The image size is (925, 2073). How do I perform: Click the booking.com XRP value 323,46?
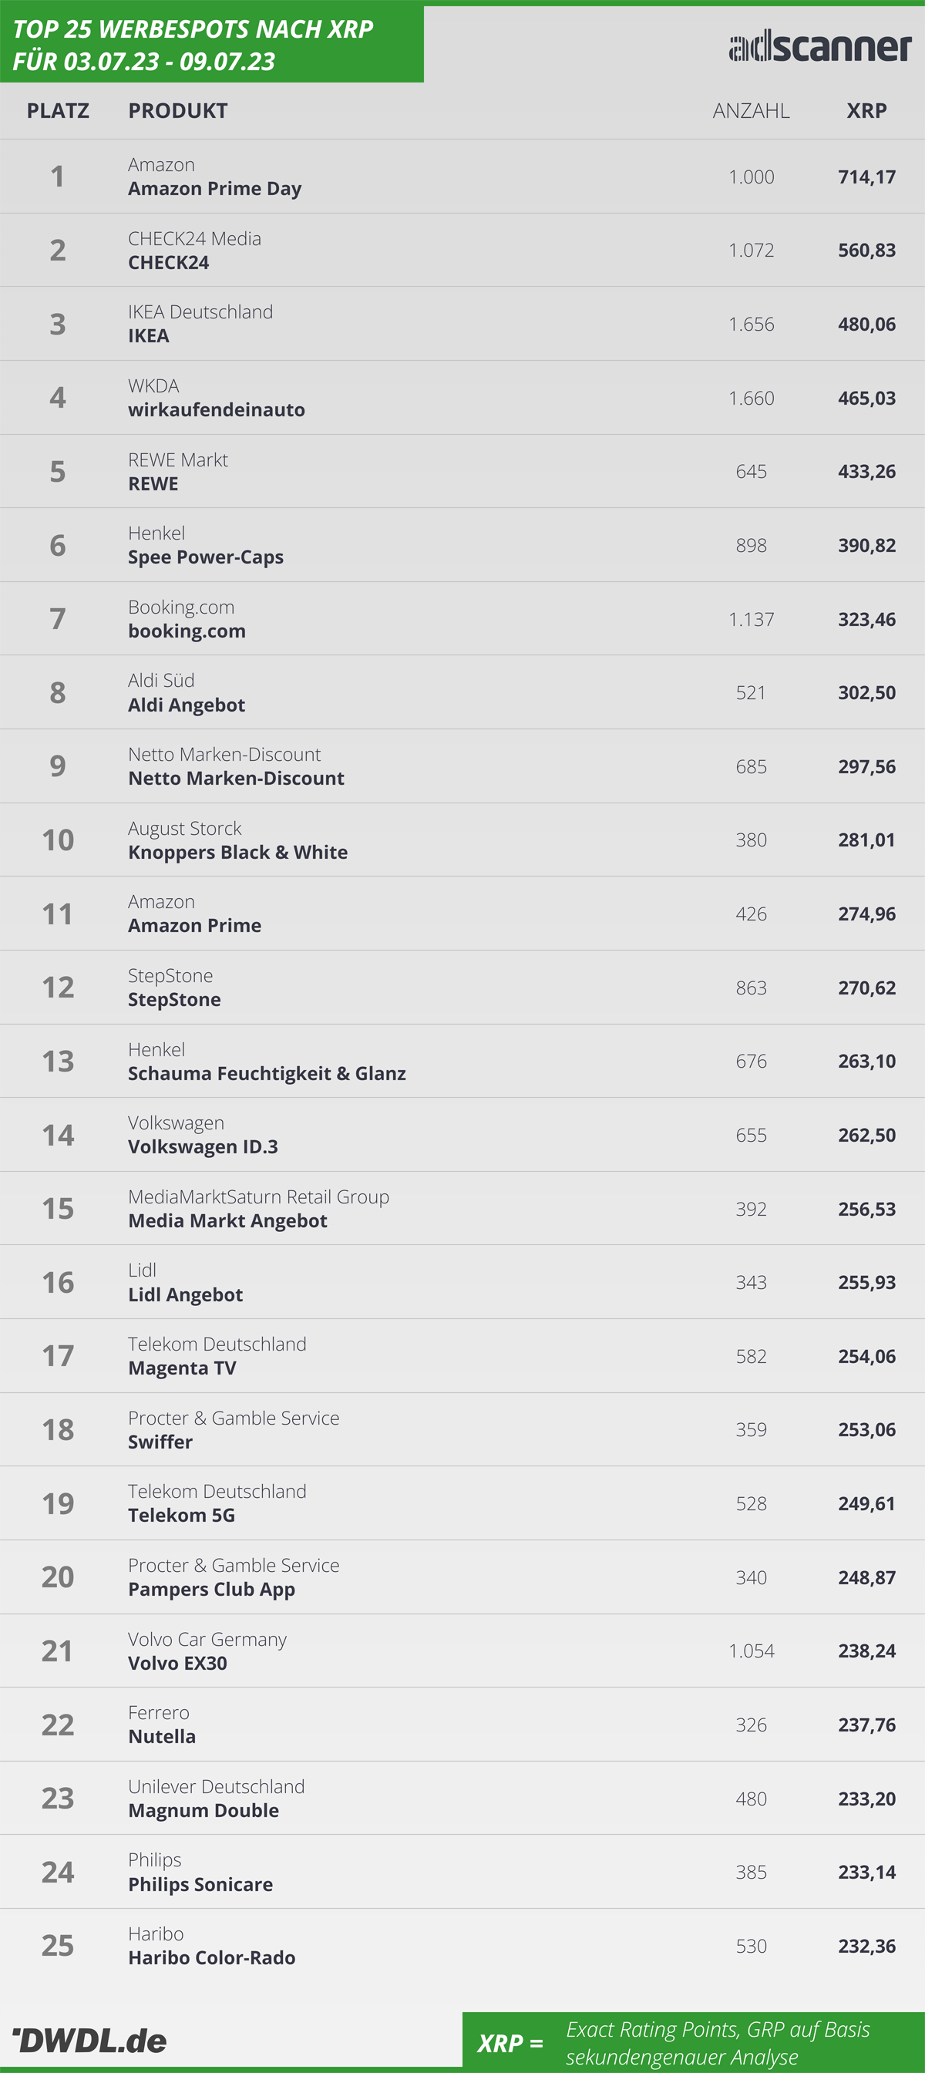tap(866, 619)
